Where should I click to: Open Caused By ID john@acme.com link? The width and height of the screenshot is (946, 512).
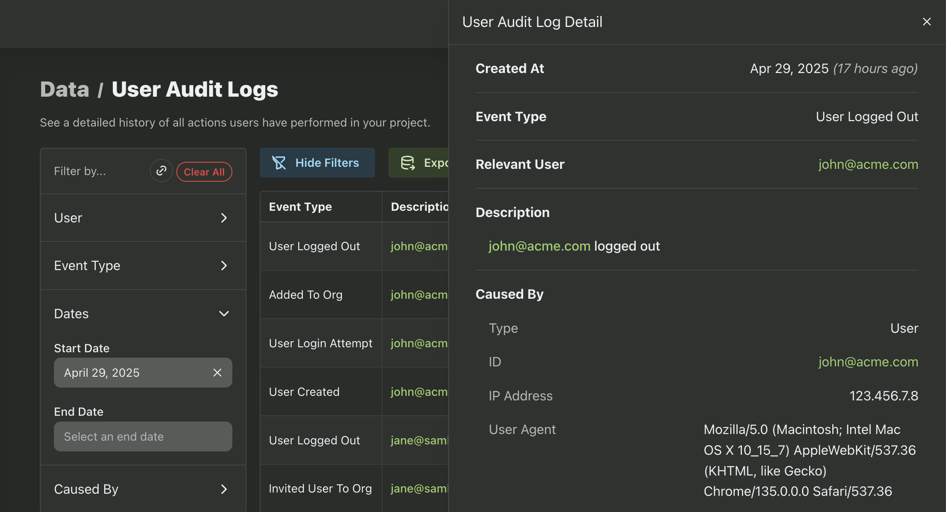(x=868, y=362)
